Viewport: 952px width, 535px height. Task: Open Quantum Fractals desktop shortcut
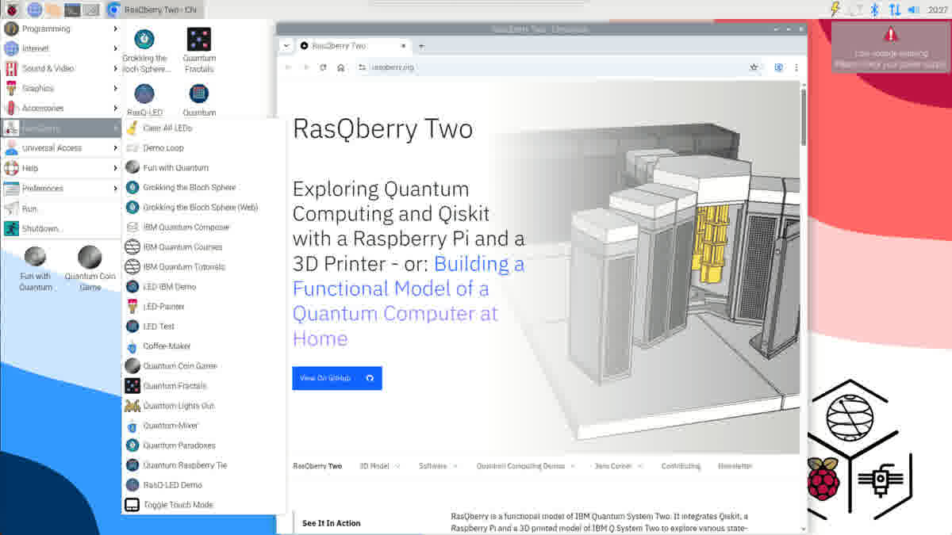pyautogui.click(x=198, y=50)
